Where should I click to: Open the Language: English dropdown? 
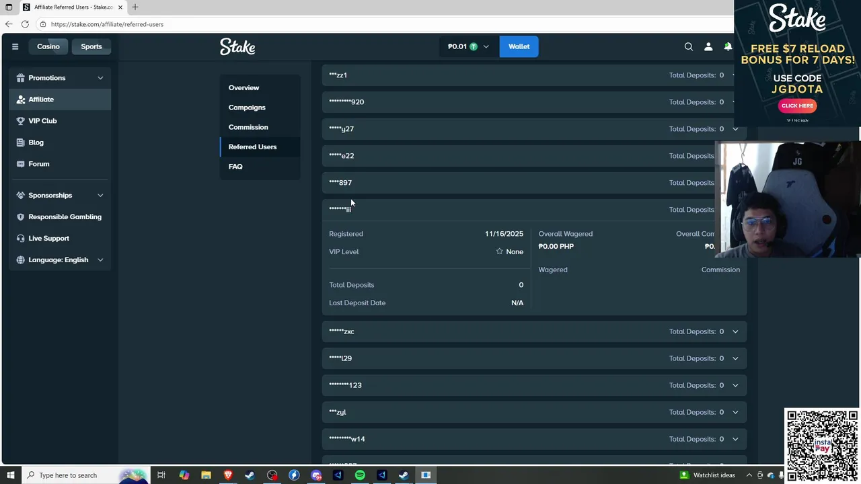pyautogui.click(x=61, y=260)
